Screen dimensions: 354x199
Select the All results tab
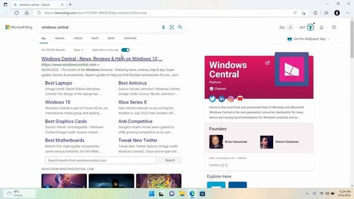point(44,38)
